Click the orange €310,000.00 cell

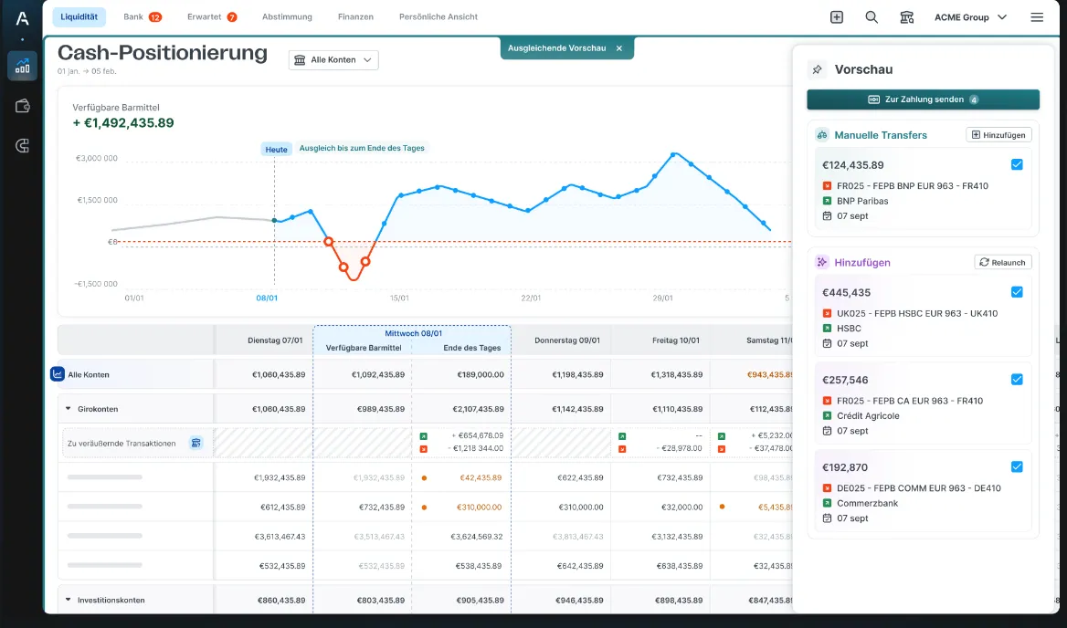point(479,507)
